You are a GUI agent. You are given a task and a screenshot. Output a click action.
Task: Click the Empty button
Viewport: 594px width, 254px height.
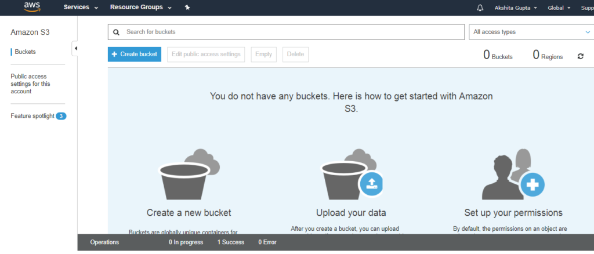[264, 54]
